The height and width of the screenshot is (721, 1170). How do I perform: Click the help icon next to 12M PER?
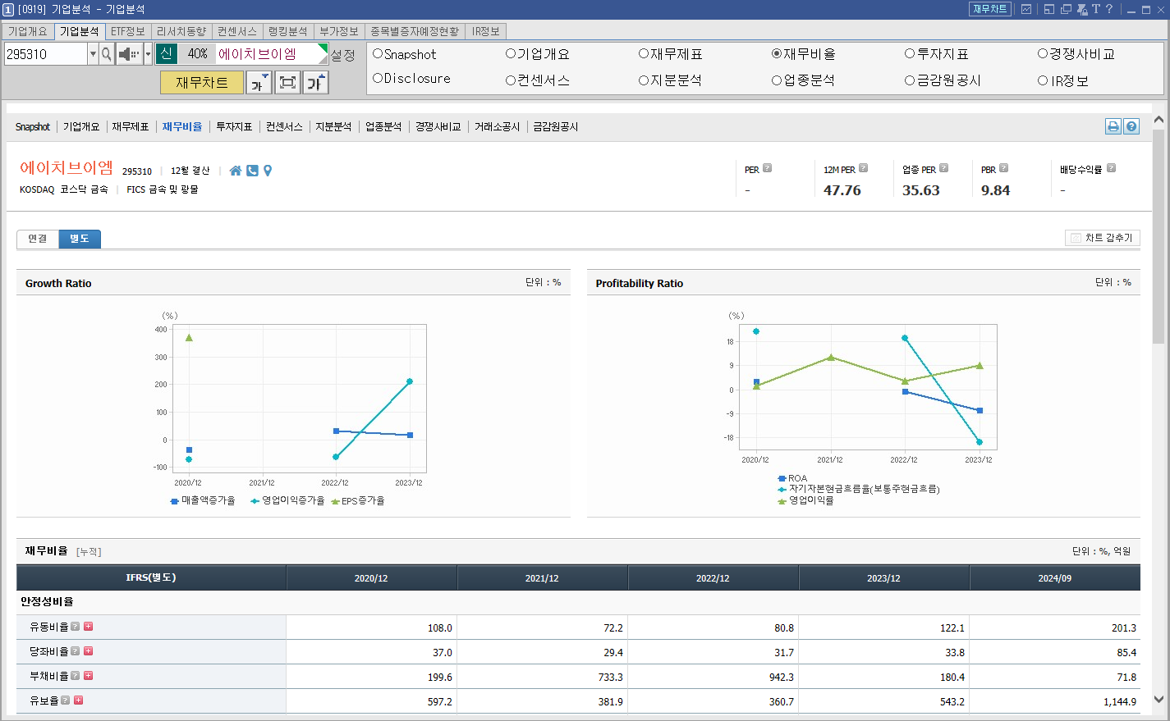coord(863,167)
